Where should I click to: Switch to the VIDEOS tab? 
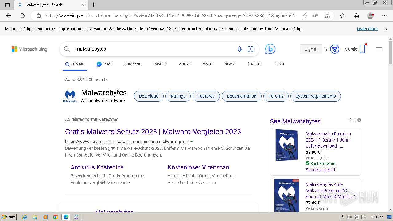click(185, 64)
